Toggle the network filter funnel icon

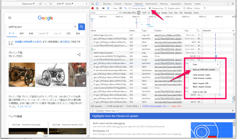coord(108,8)
